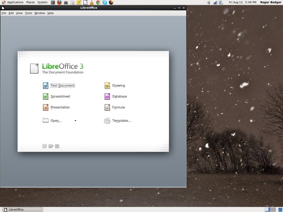
Task: Open the Templates... button
Action: (x=118, y=121)
